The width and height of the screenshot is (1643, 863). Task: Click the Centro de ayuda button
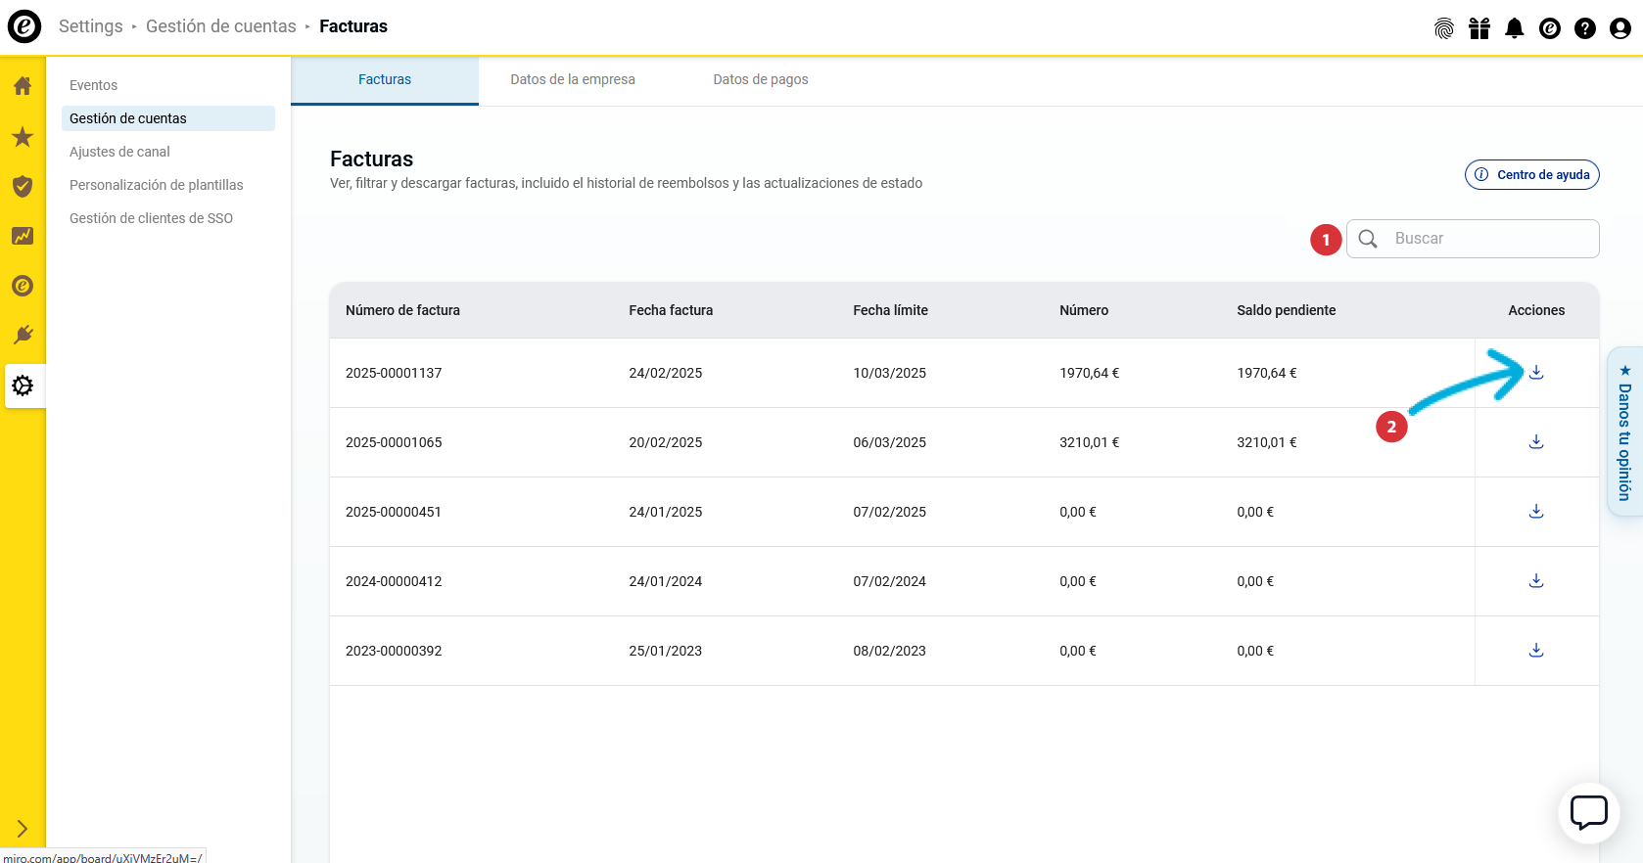(x=1532, y=175)
